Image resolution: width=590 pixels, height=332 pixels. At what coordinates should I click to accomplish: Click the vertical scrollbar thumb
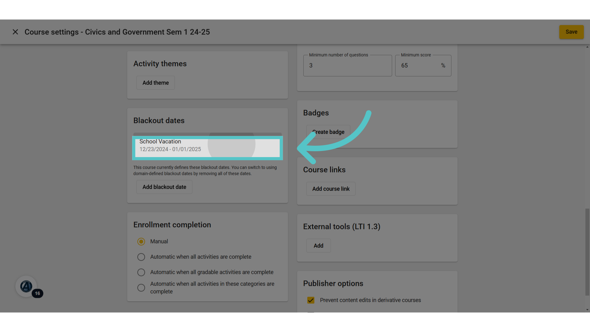[587, 252]
